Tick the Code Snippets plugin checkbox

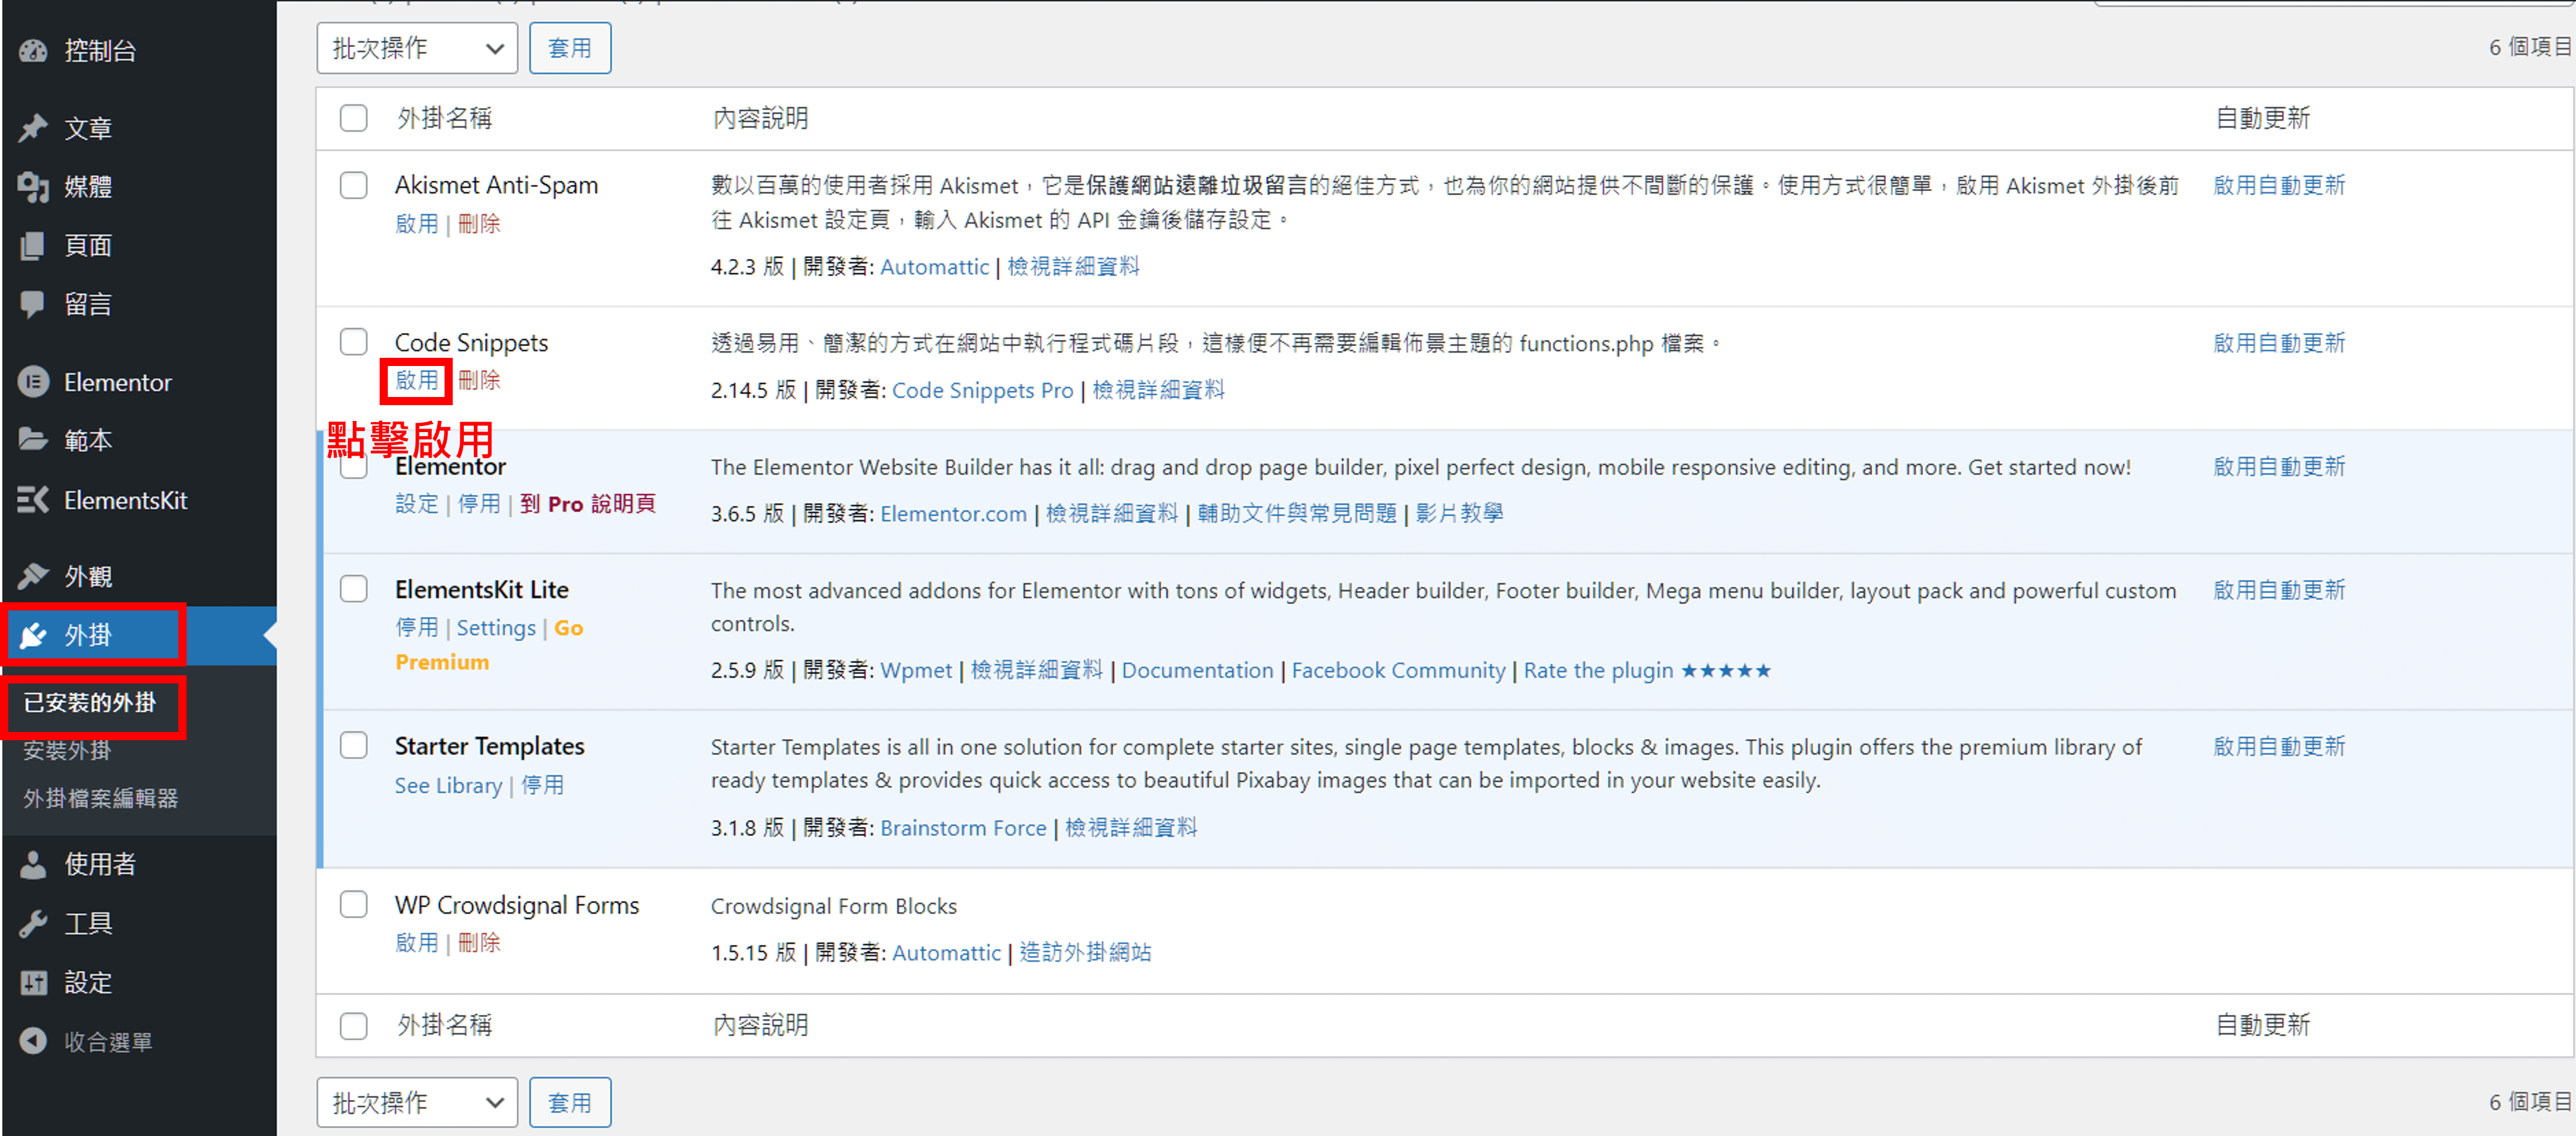pyautogui.click(x=353, y=343)
